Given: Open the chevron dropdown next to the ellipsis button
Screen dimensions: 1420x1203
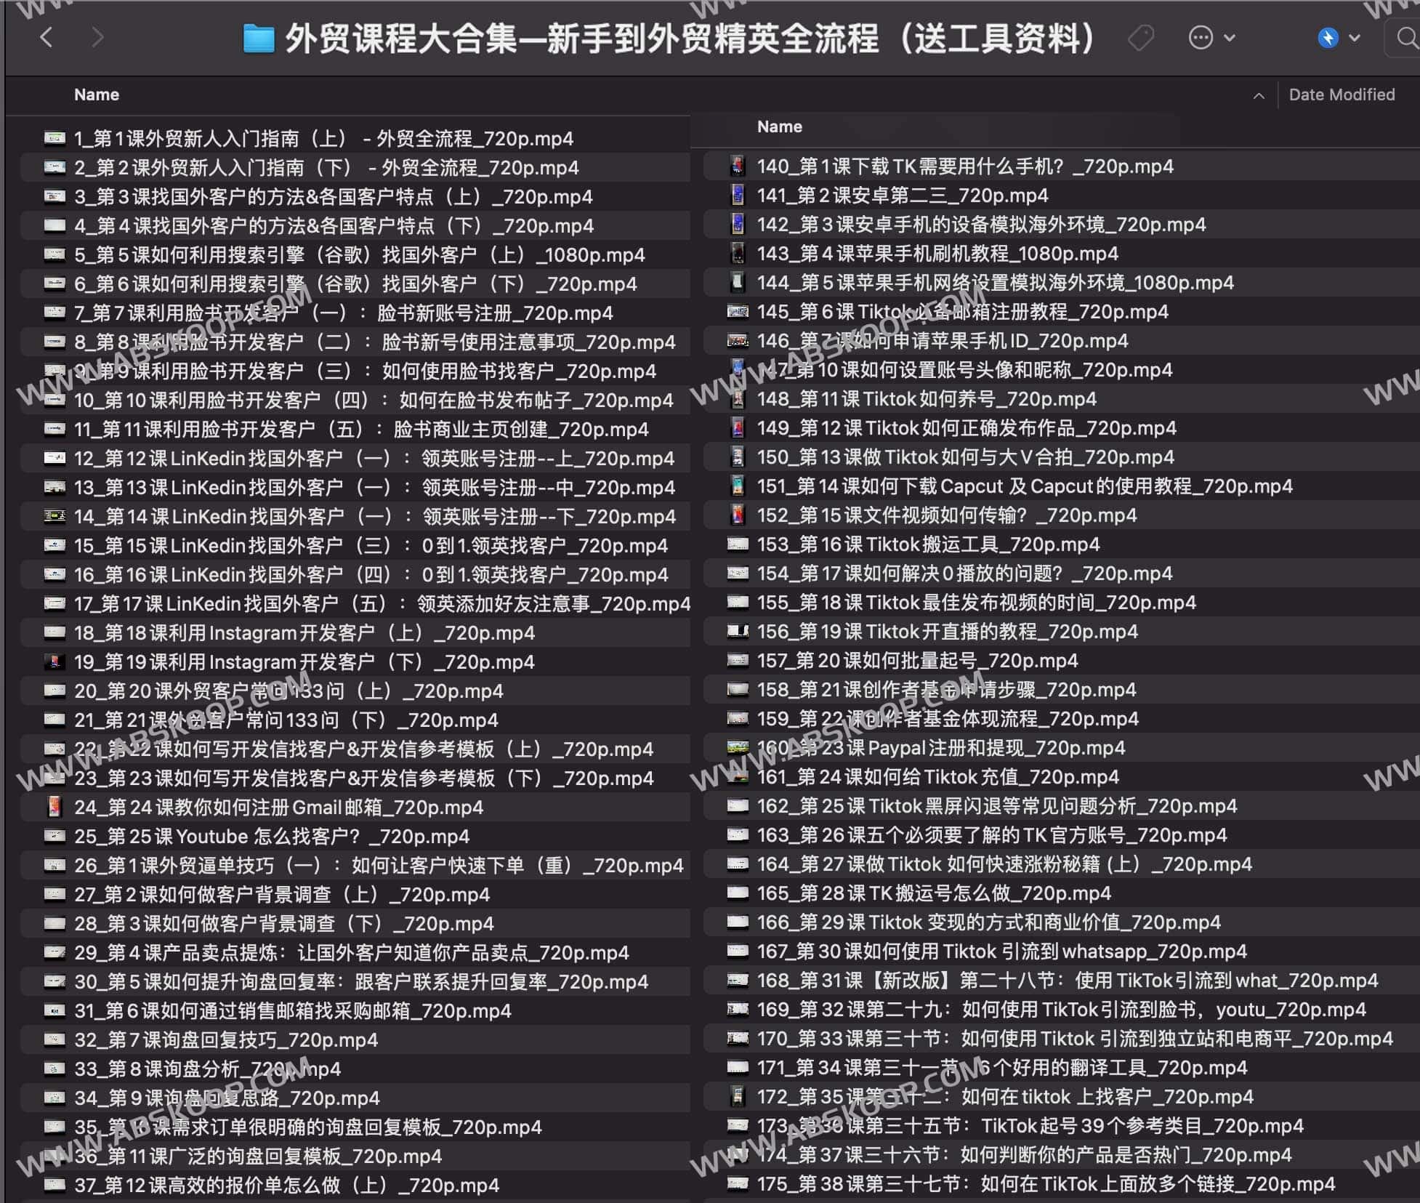Looking at the screenshot, I should pos(1229,37).
